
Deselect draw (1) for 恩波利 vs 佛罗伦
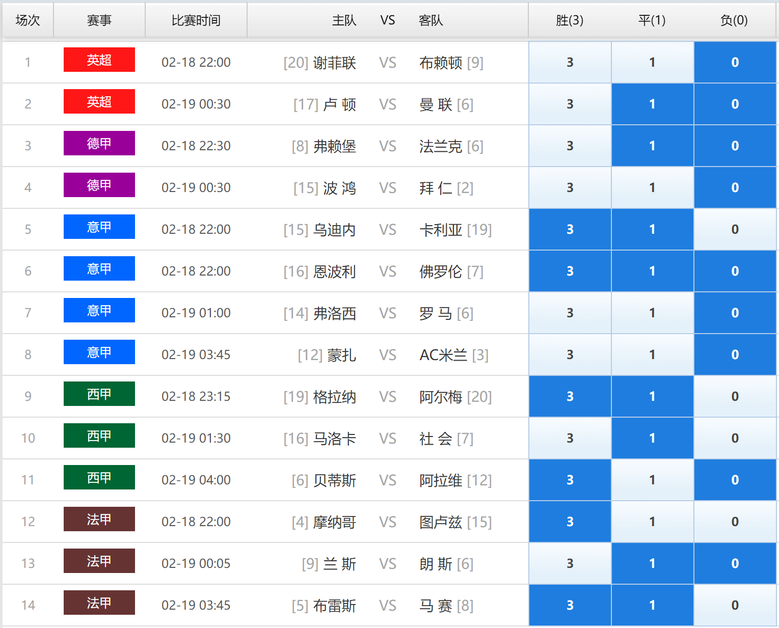coord(653,271)
